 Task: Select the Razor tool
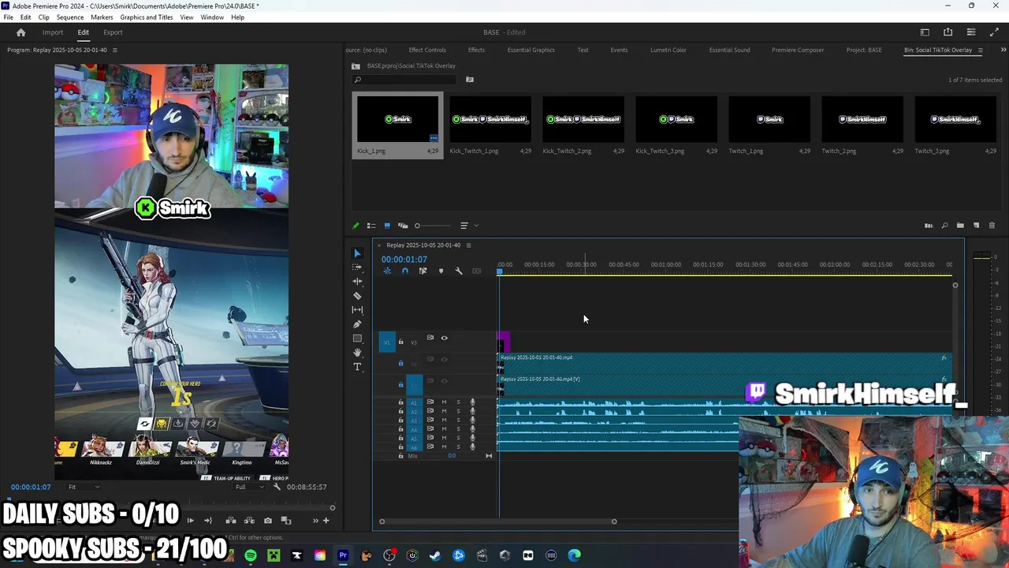click(x=357, y=296)
